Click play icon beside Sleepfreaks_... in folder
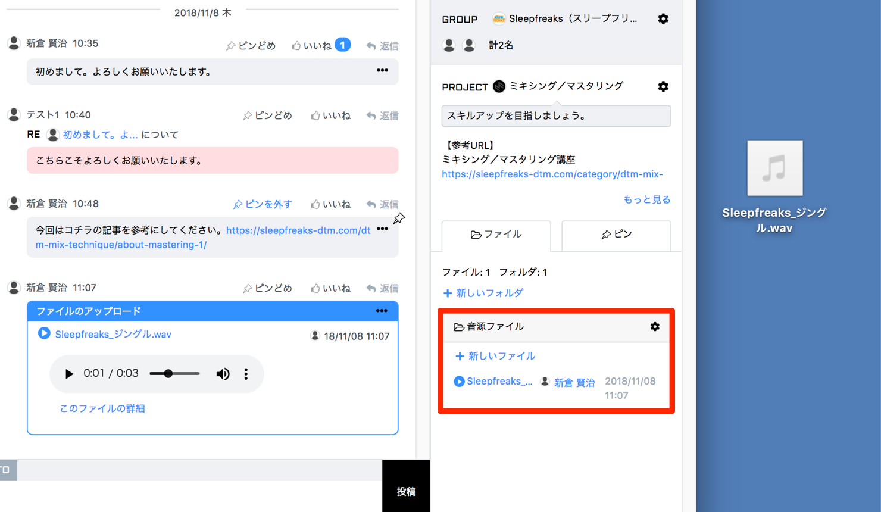This screenshot has width=881, height=512. (x=459, y=381)
